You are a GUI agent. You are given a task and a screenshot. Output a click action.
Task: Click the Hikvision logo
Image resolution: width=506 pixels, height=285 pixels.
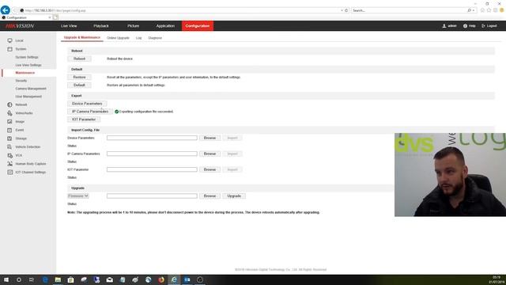pyautogui.click(x=20, y=26)
